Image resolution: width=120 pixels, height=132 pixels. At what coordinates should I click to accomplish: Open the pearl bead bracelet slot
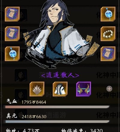coord(108,34)
